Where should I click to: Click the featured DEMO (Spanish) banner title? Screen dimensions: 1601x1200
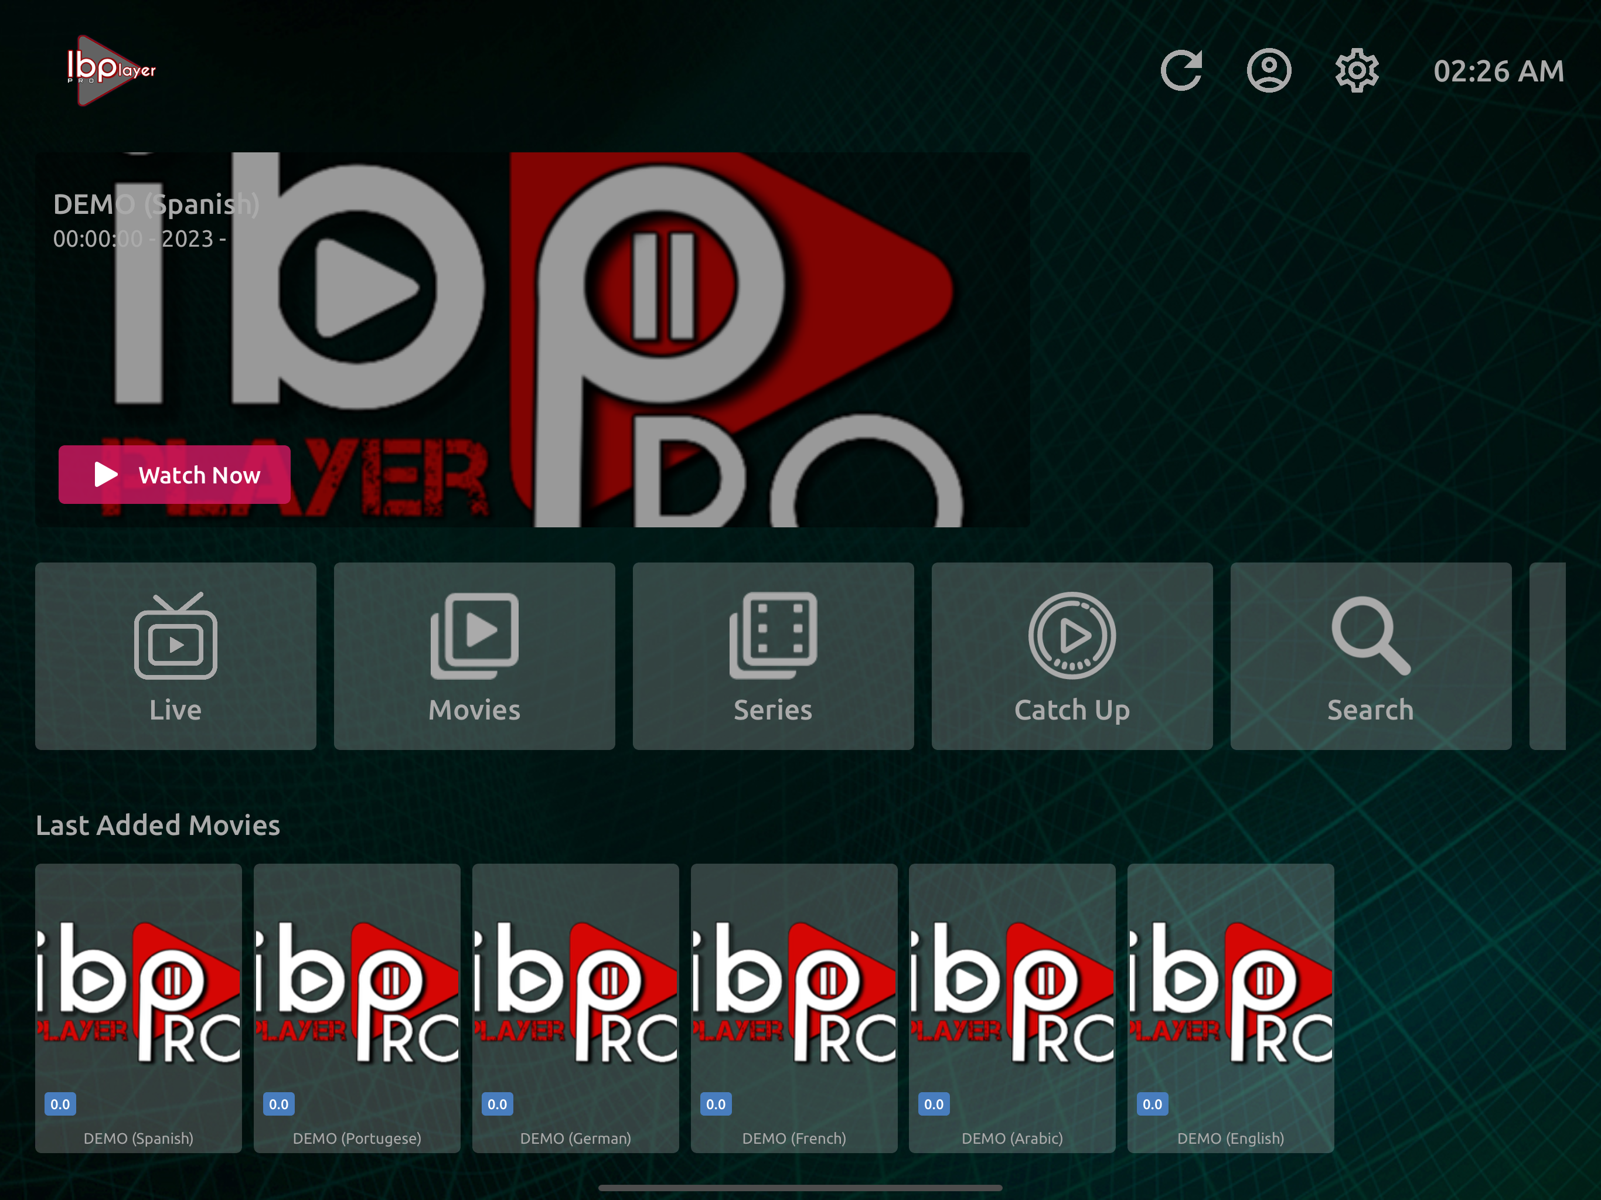[156, 204]
